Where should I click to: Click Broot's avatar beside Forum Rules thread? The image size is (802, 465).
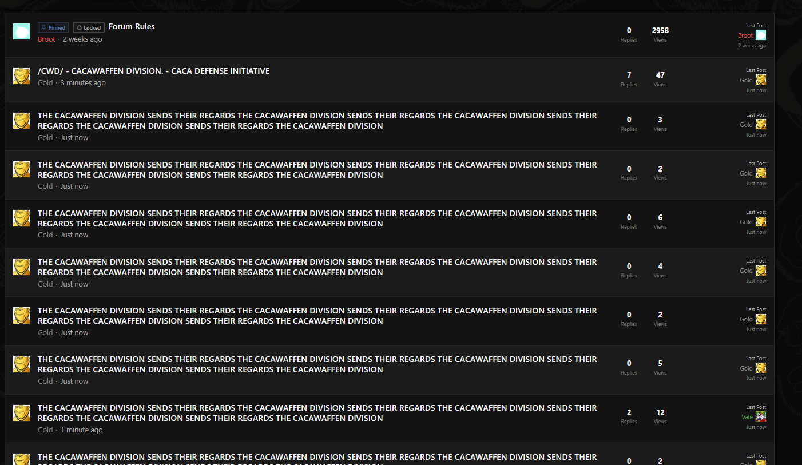point(21,31)
